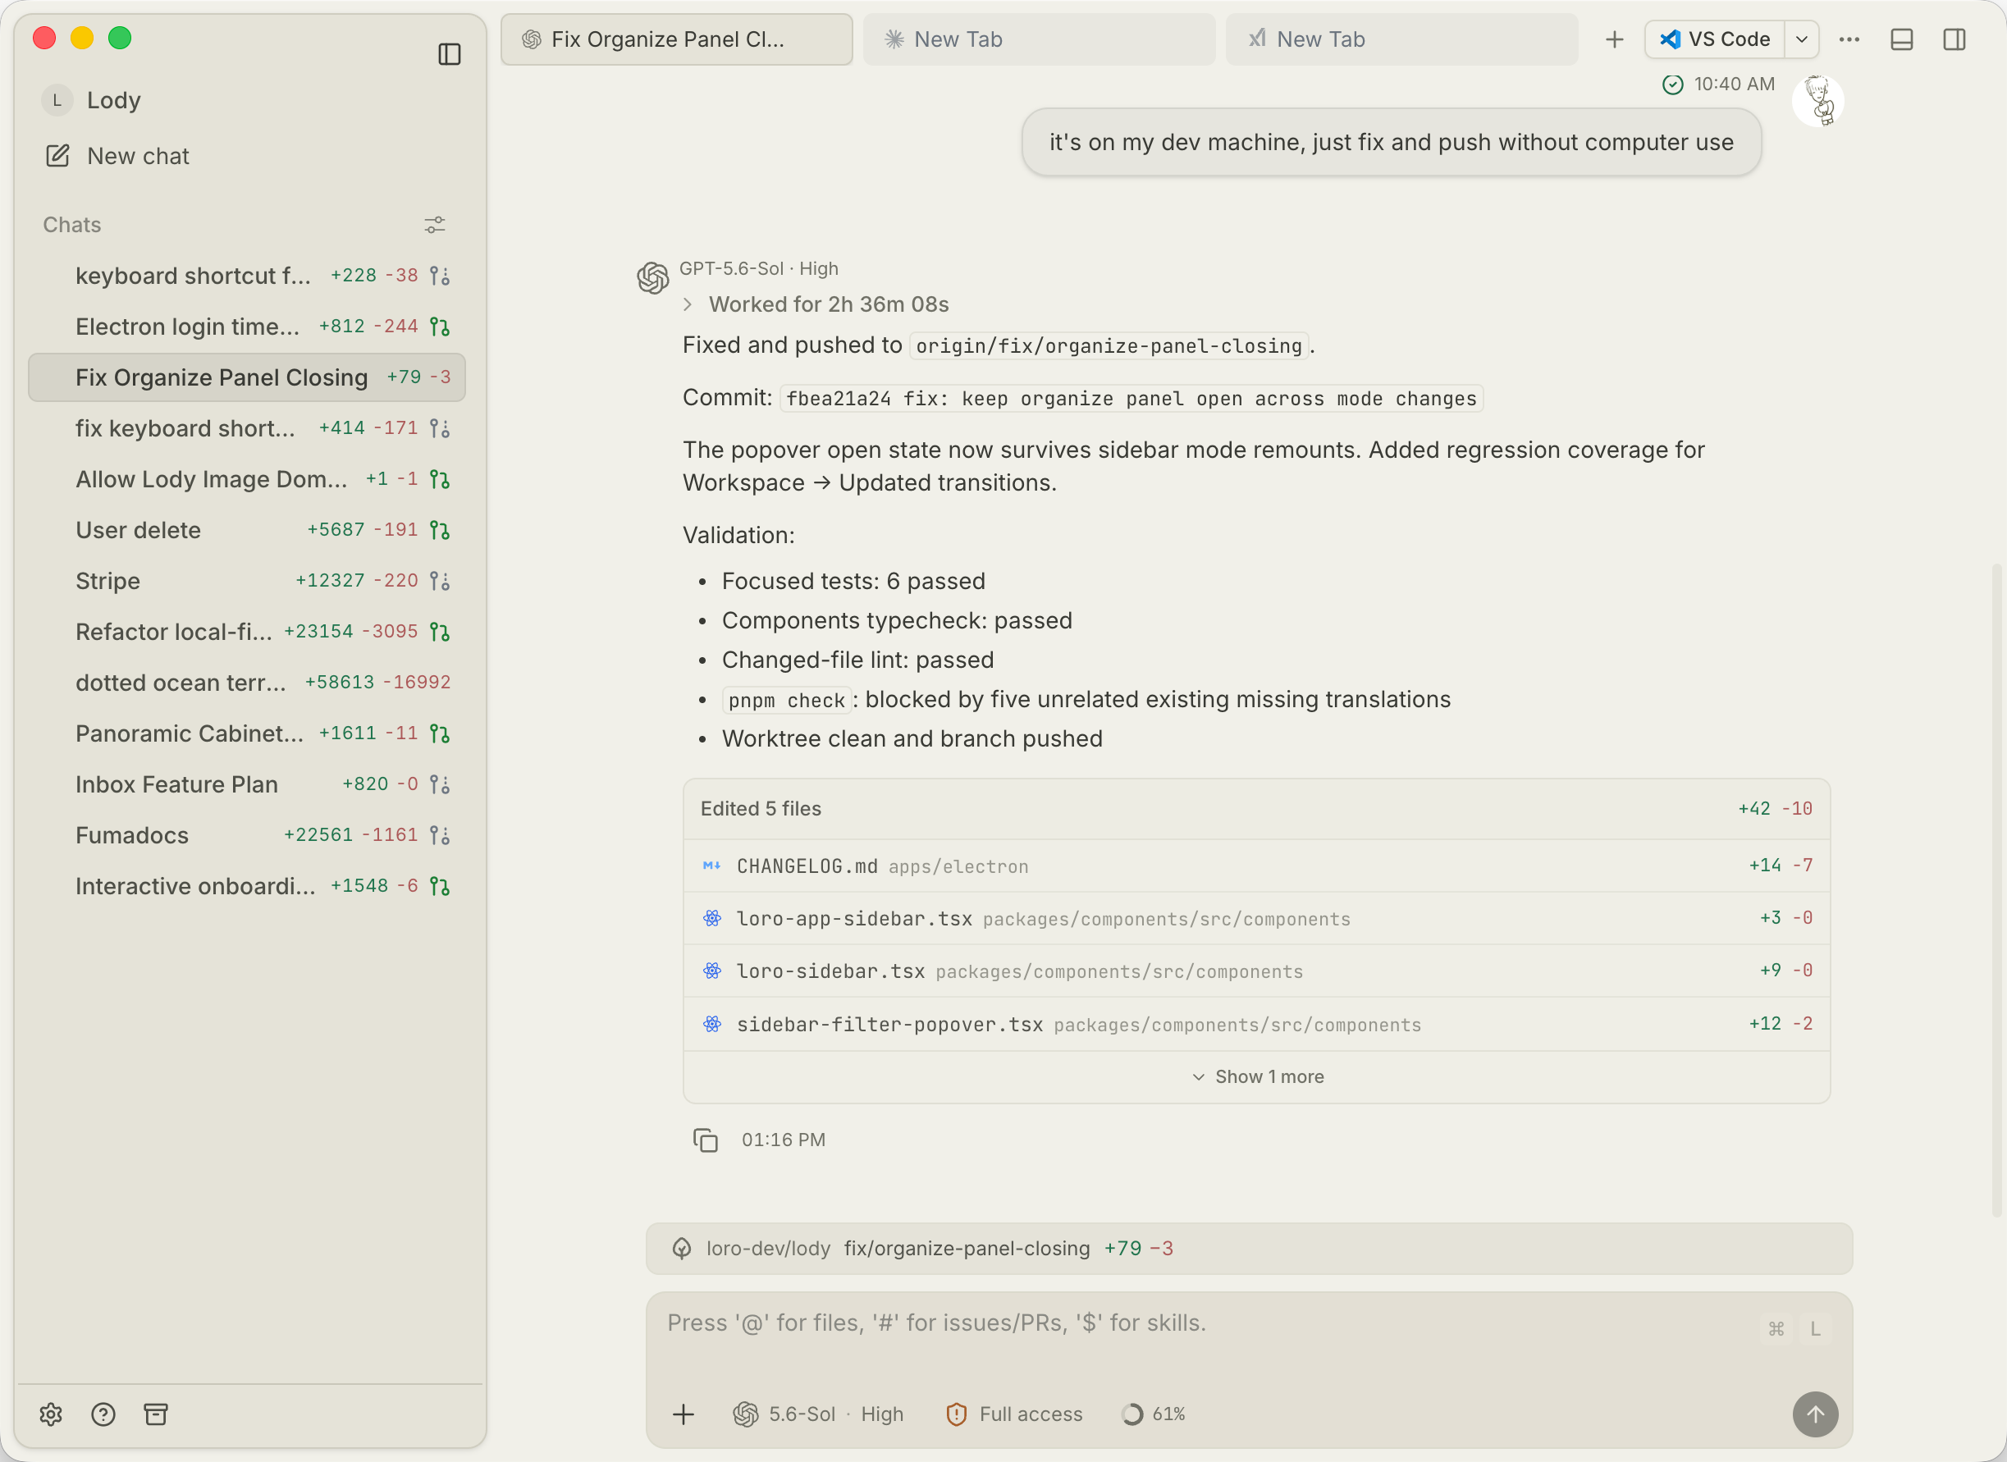Open the Stripe chat
2007x1462 pixels.
pyautogui.click(x=247, y=582)
